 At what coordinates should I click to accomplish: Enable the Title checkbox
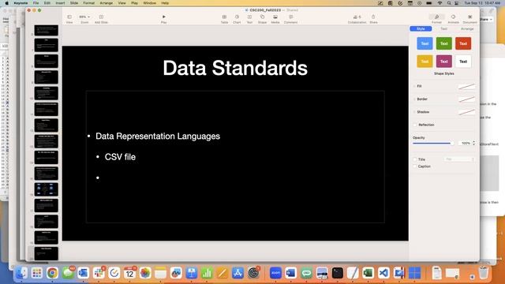(415, 159)
